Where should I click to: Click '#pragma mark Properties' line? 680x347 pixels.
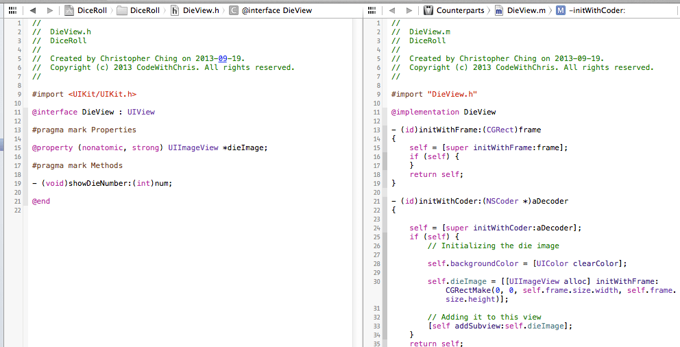pos(84,130)
